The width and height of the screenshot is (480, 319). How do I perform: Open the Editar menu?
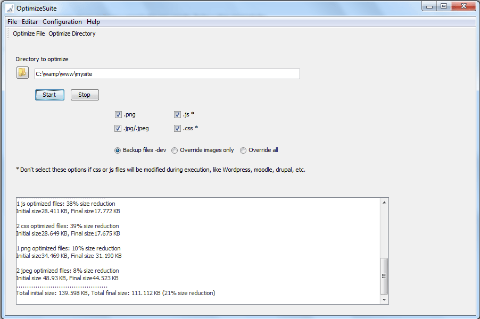point(30,22)
